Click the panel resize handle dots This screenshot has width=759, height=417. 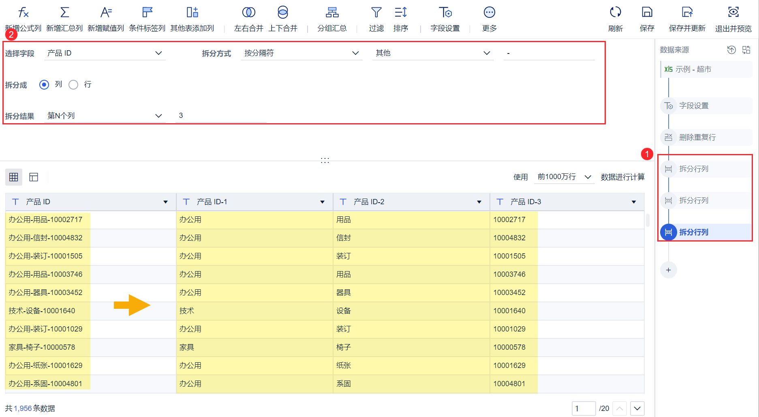coord(325,160)
